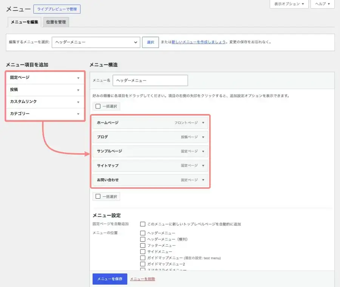
Task: Expand サンプルページ item arrow
Action: tap(203, 151)
